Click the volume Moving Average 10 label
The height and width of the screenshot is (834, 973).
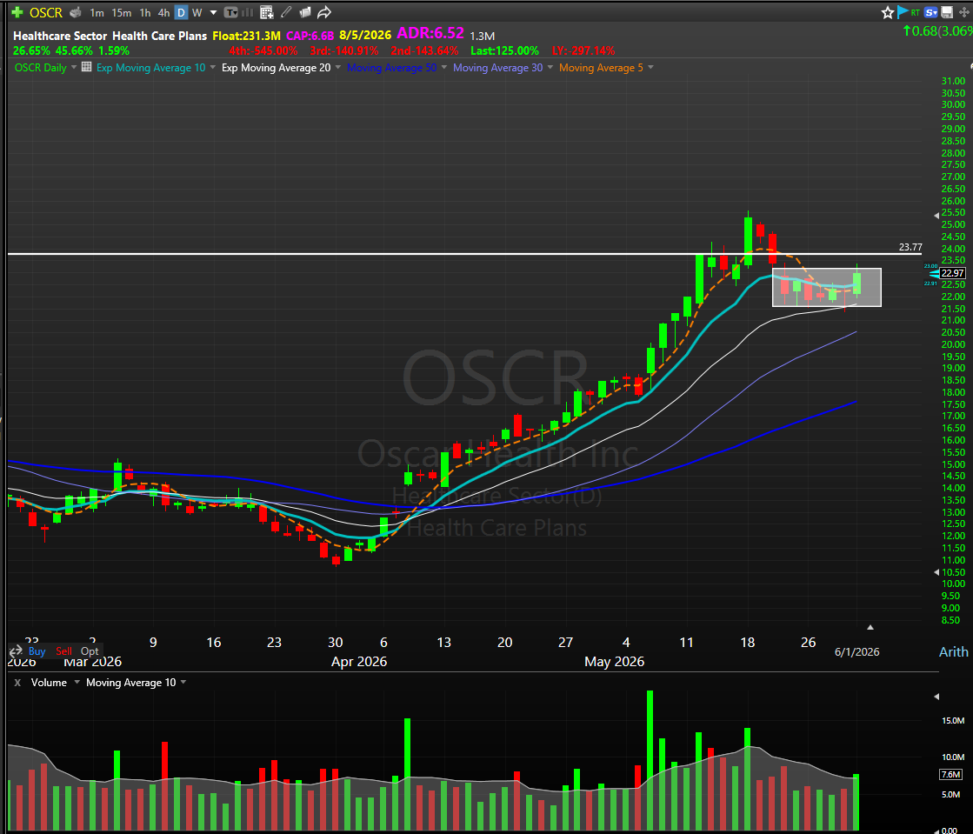[131, 683]
